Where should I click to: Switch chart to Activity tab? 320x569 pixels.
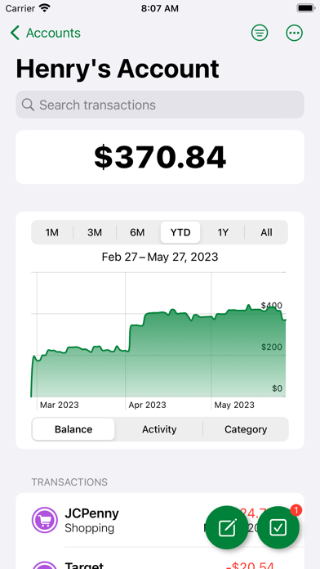(x=159, y=429)
